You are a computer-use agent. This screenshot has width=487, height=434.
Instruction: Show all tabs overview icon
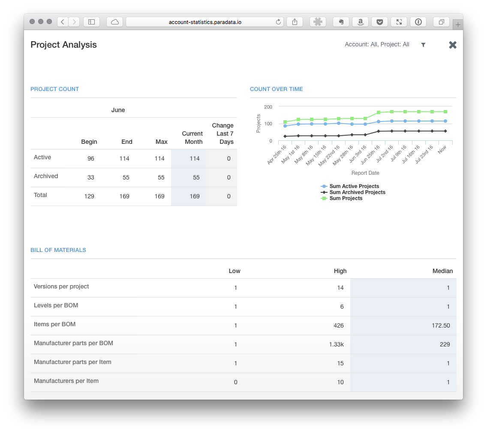[x=441, y=22]
